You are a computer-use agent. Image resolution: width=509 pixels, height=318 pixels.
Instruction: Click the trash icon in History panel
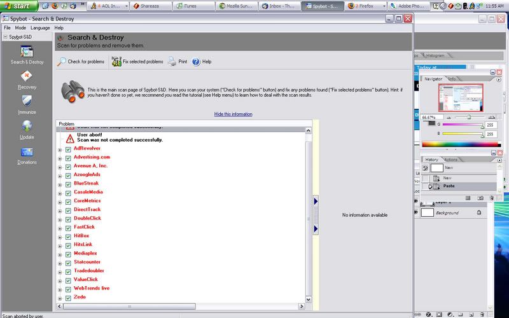(x=491, y=198)
